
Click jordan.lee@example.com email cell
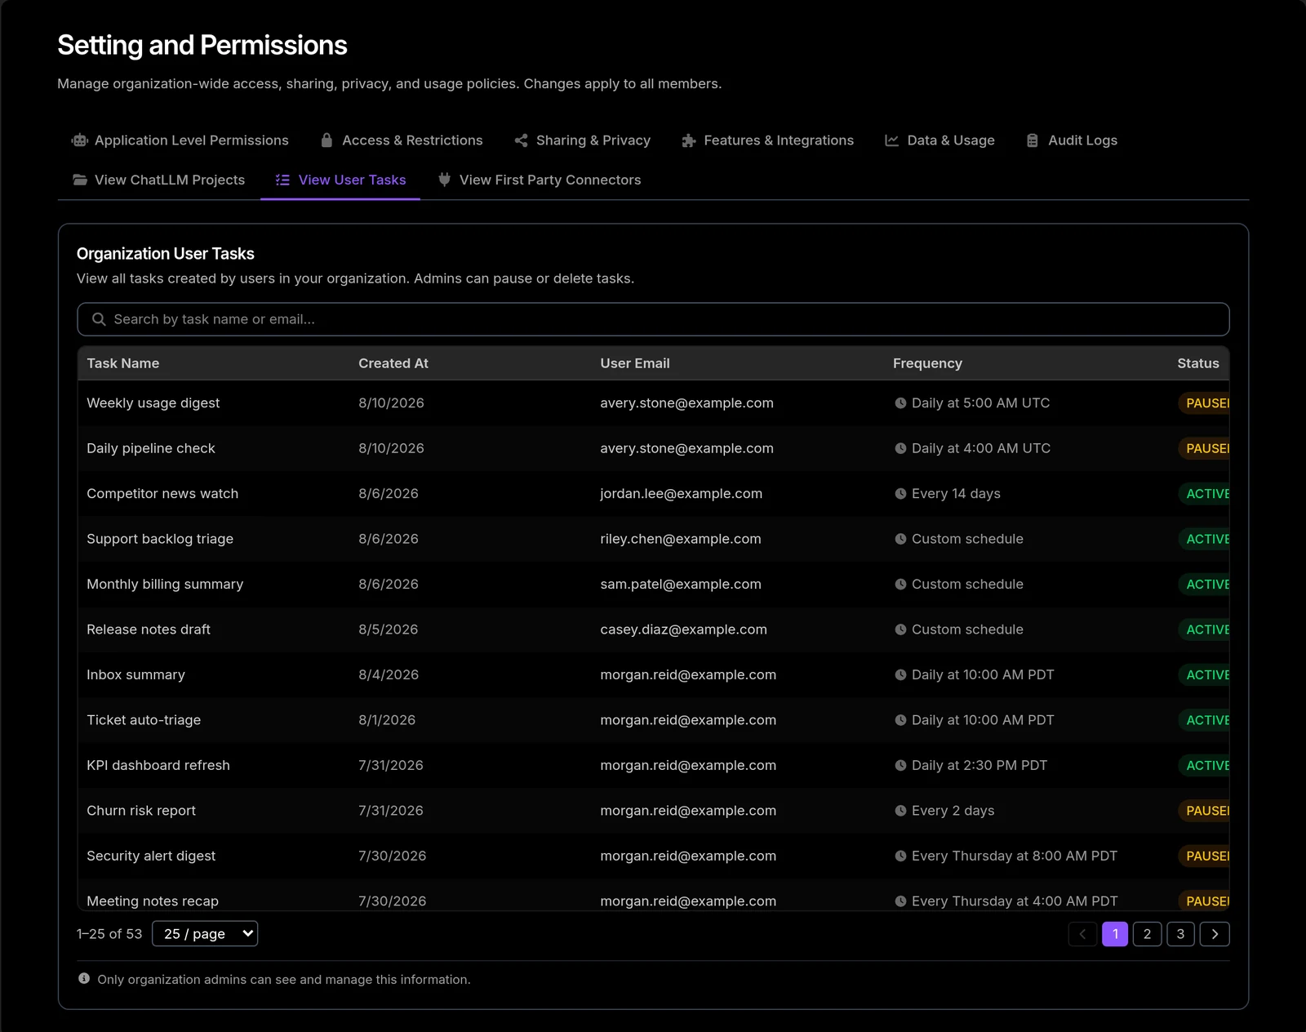682,494
